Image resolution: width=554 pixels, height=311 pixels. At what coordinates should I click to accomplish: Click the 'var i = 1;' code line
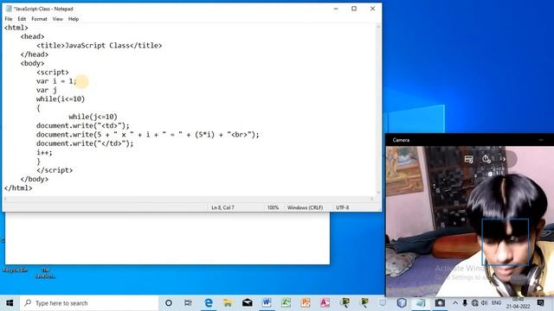[x=56, y=81]
